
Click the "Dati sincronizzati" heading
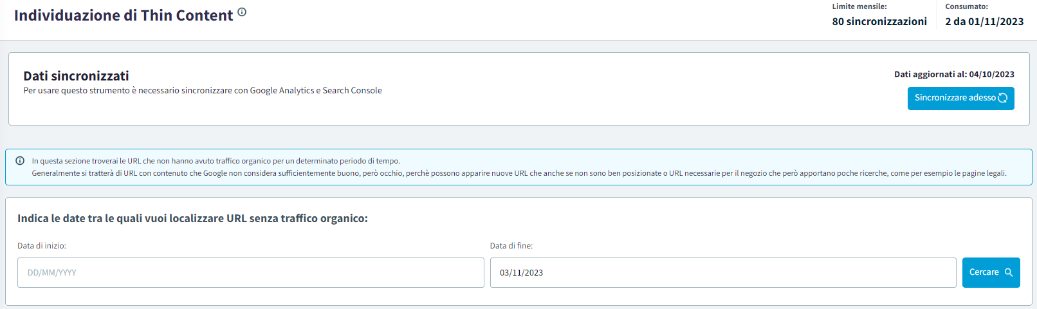coord(76,76)
